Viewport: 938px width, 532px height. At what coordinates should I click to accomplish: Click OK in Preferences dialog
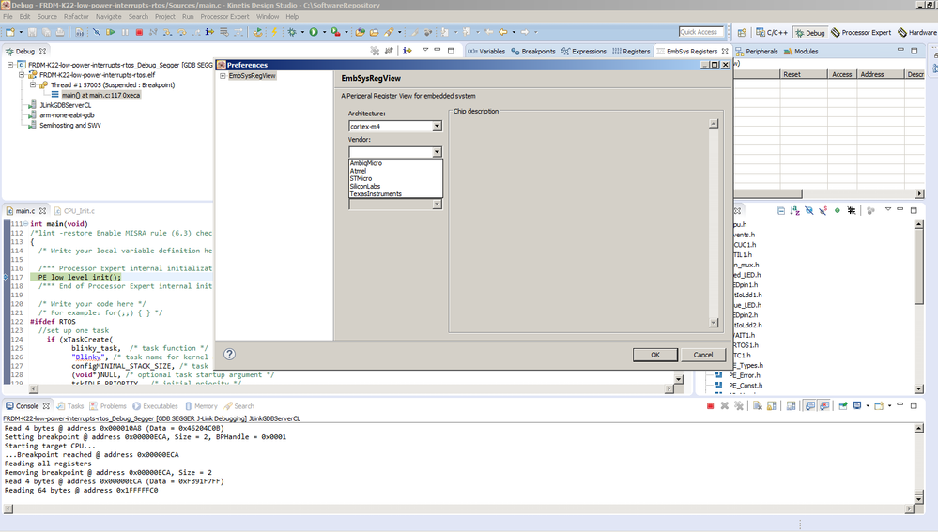point(655,355)
